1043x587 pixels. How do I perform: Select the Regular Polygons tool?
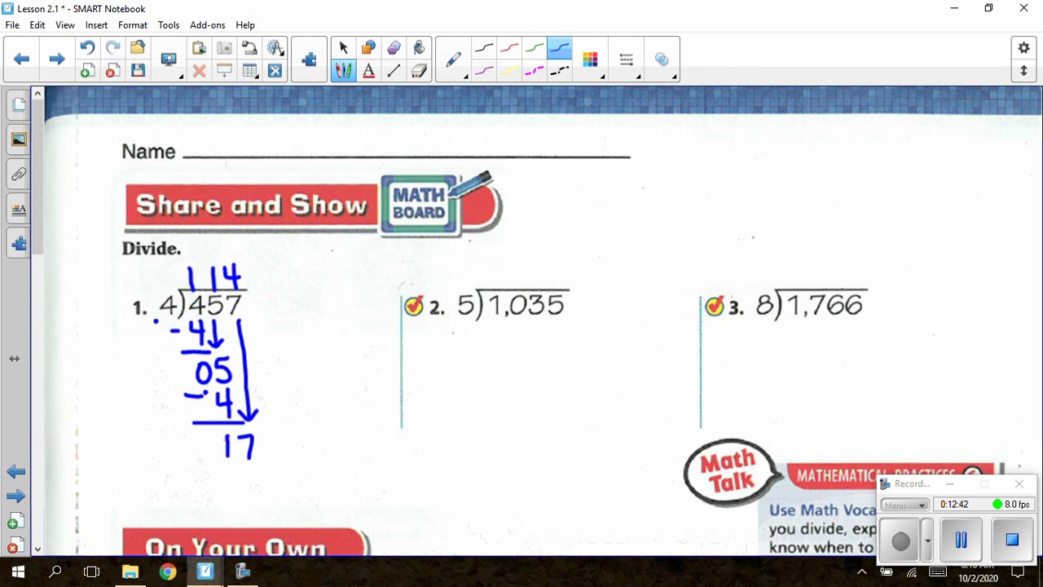(394, 48)
